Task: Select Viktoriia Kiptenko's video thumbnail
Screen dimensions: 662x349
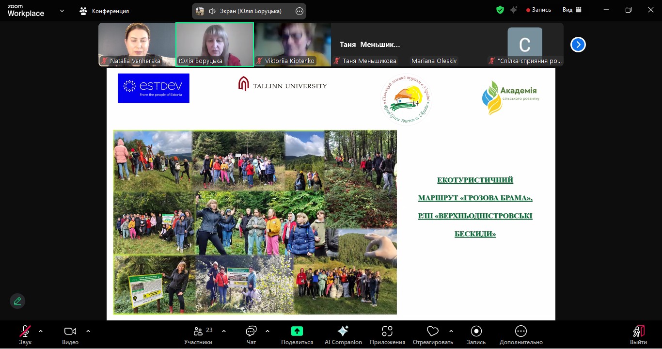Action: click(292, 45)
